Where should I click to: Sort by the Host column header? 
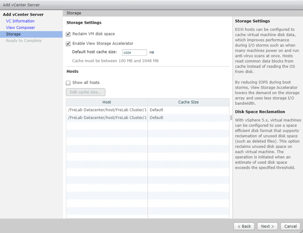[106, 102]
